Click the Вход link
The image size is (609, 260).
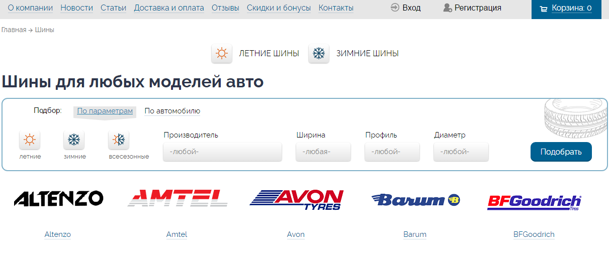[x=411, y=8]
